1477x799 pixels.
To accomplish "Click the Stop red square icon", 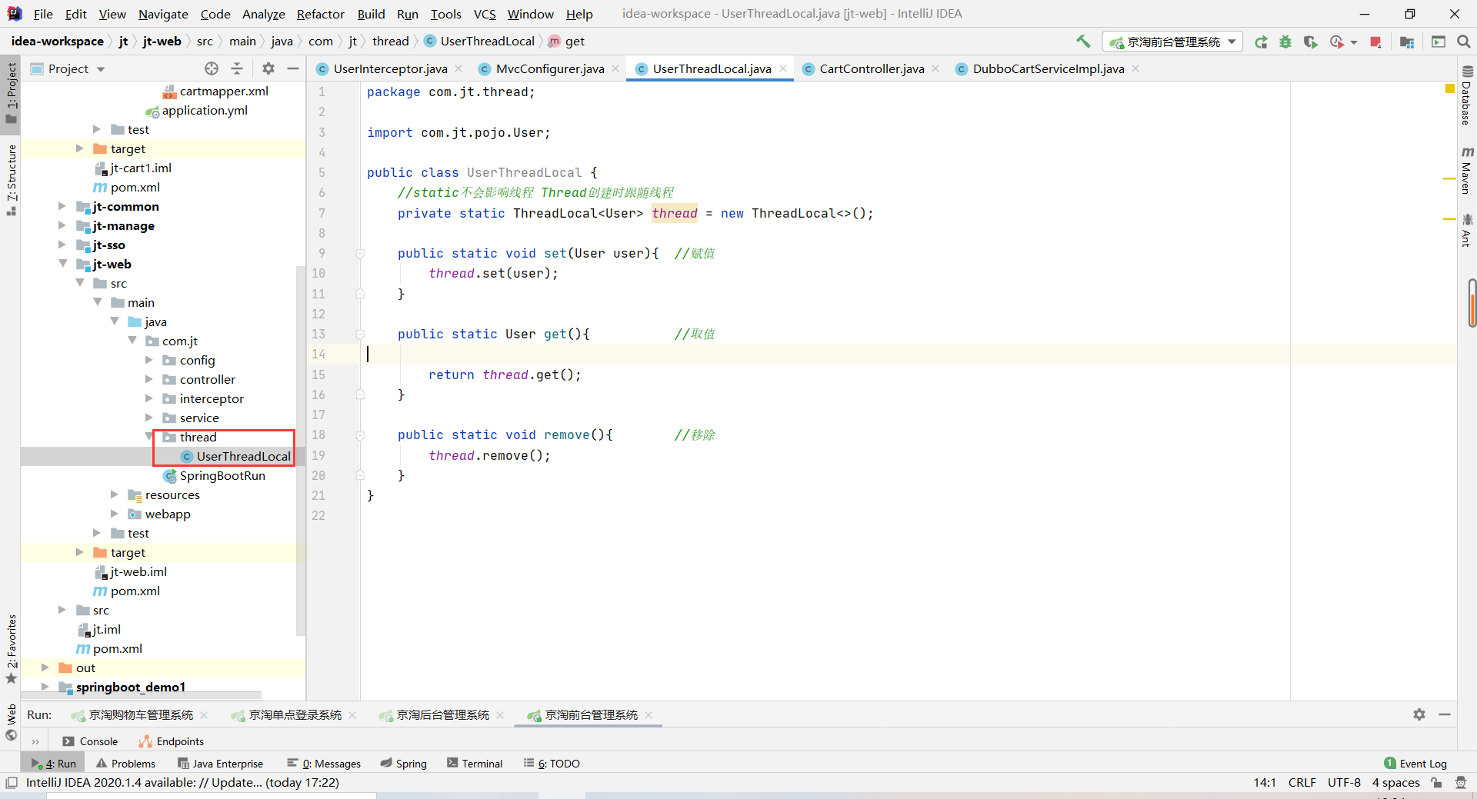I will pyautogui.click(x=1375, y=42).
